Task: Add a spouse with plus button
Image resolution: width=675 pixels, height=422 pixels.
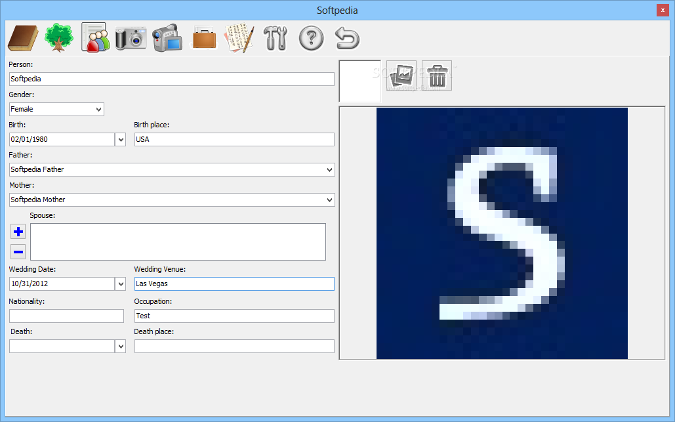Action: coord(18,232)
